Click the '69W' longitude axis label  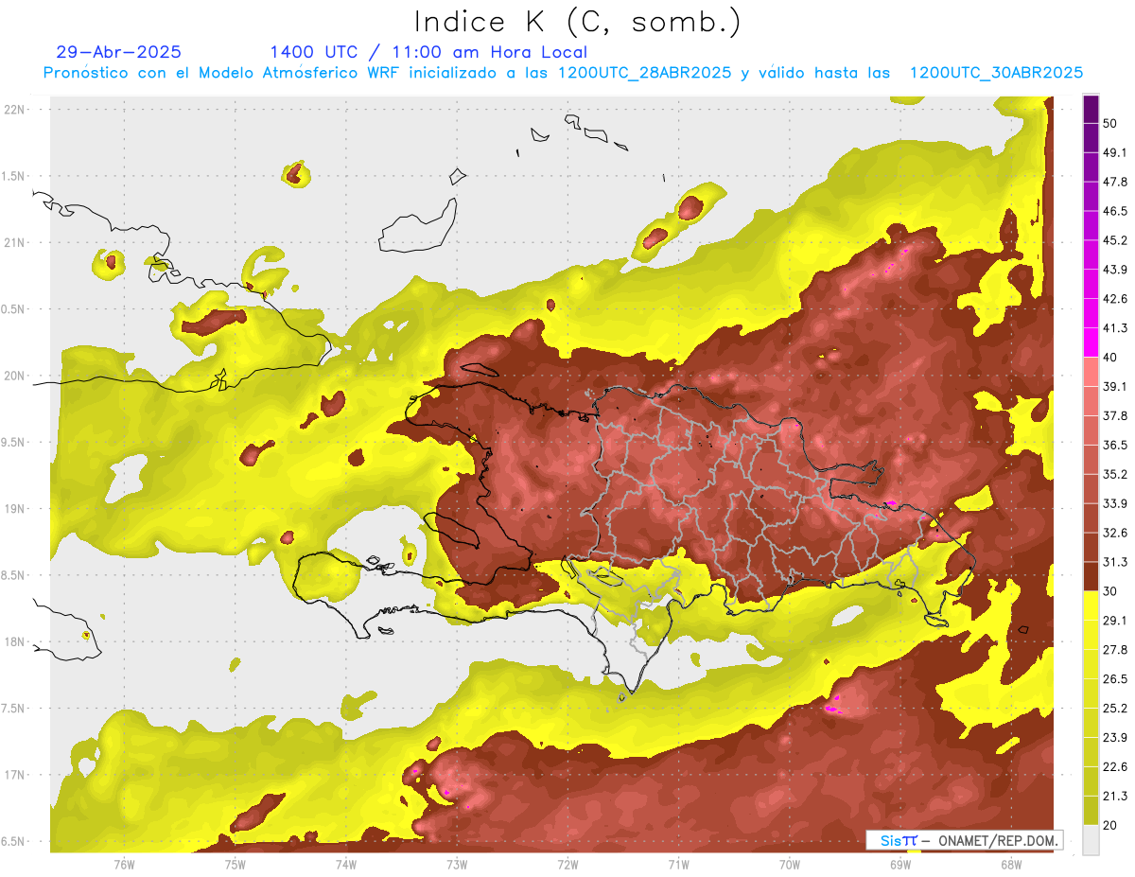click(899, 865)
